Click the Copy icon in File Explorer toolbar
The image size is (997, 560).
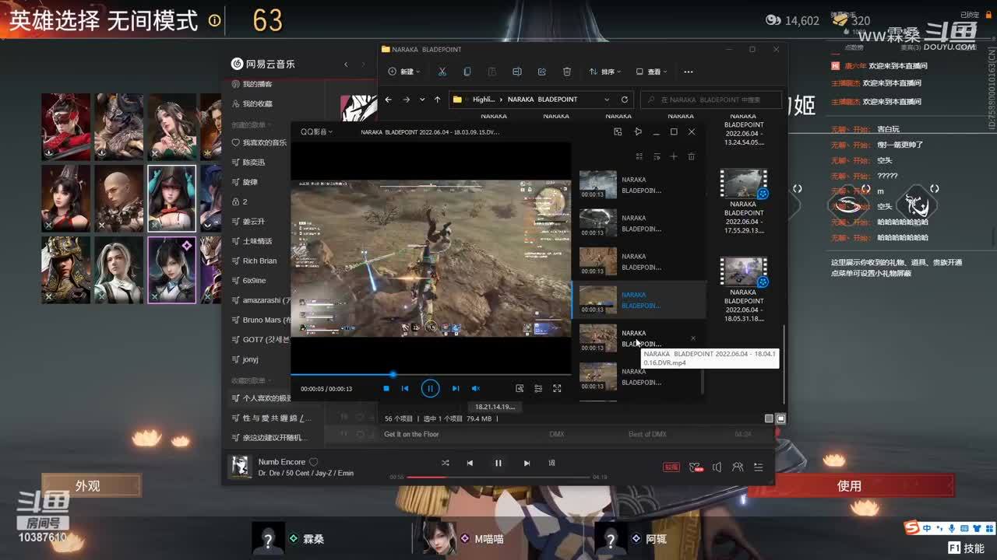467,72
